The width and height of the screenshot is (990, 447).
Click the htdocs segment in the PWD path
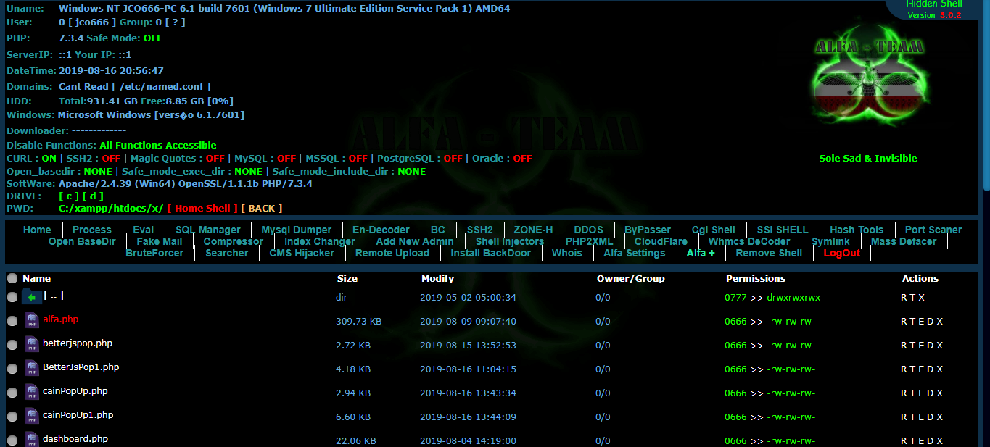coord(130,208)
